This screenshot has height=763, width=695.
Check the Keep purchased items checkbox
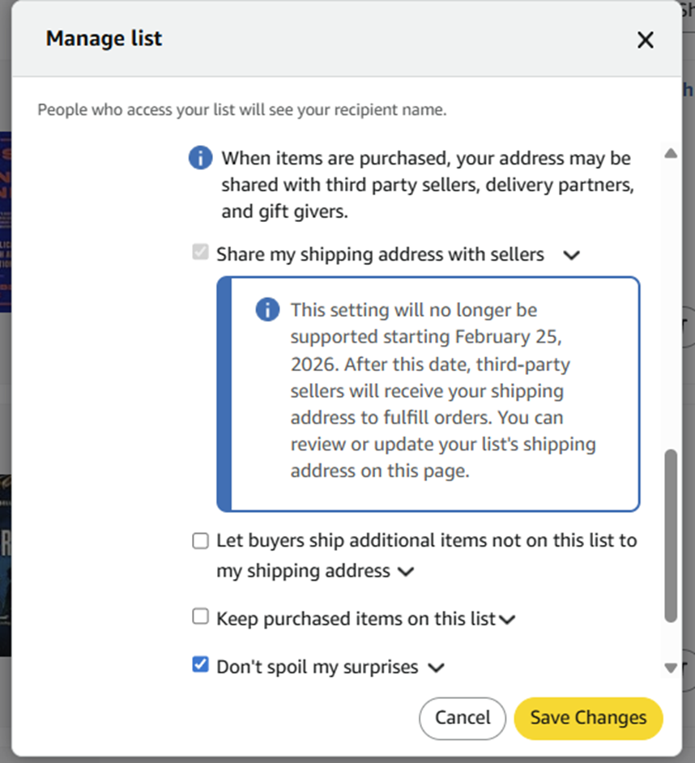tap(200, 617)
